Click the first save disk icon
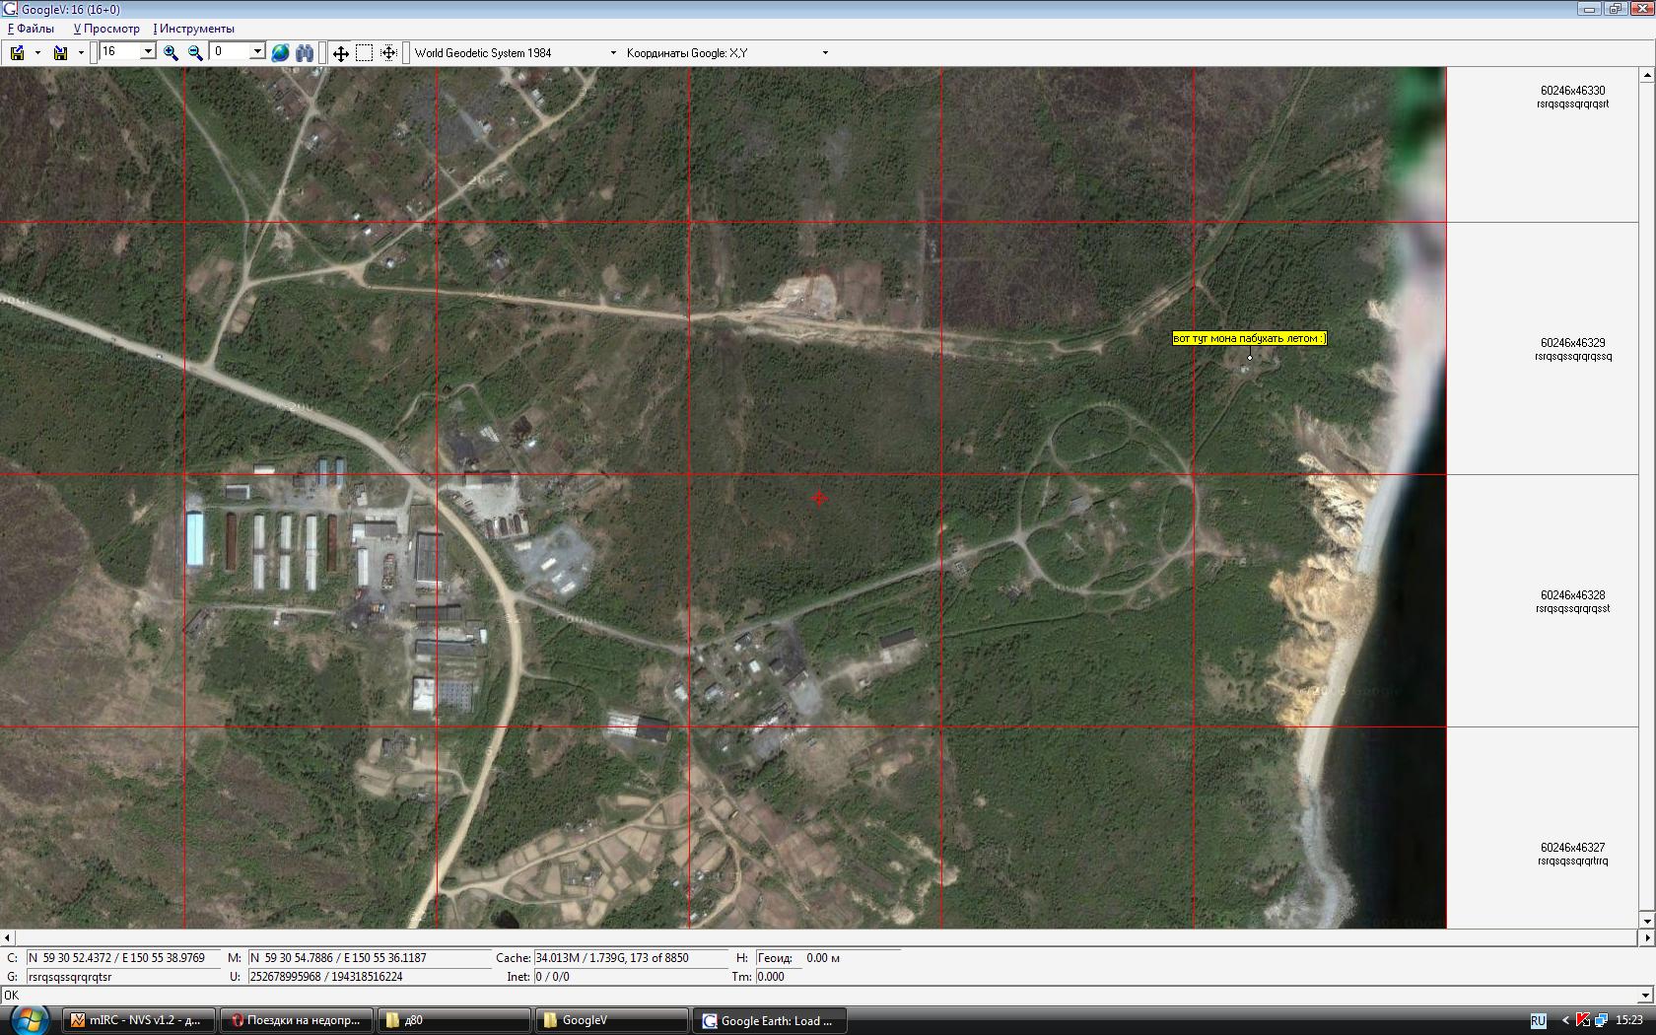 click(x=17, y=53)
